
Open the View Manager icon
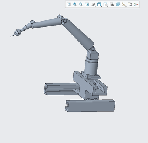(112, 4)
